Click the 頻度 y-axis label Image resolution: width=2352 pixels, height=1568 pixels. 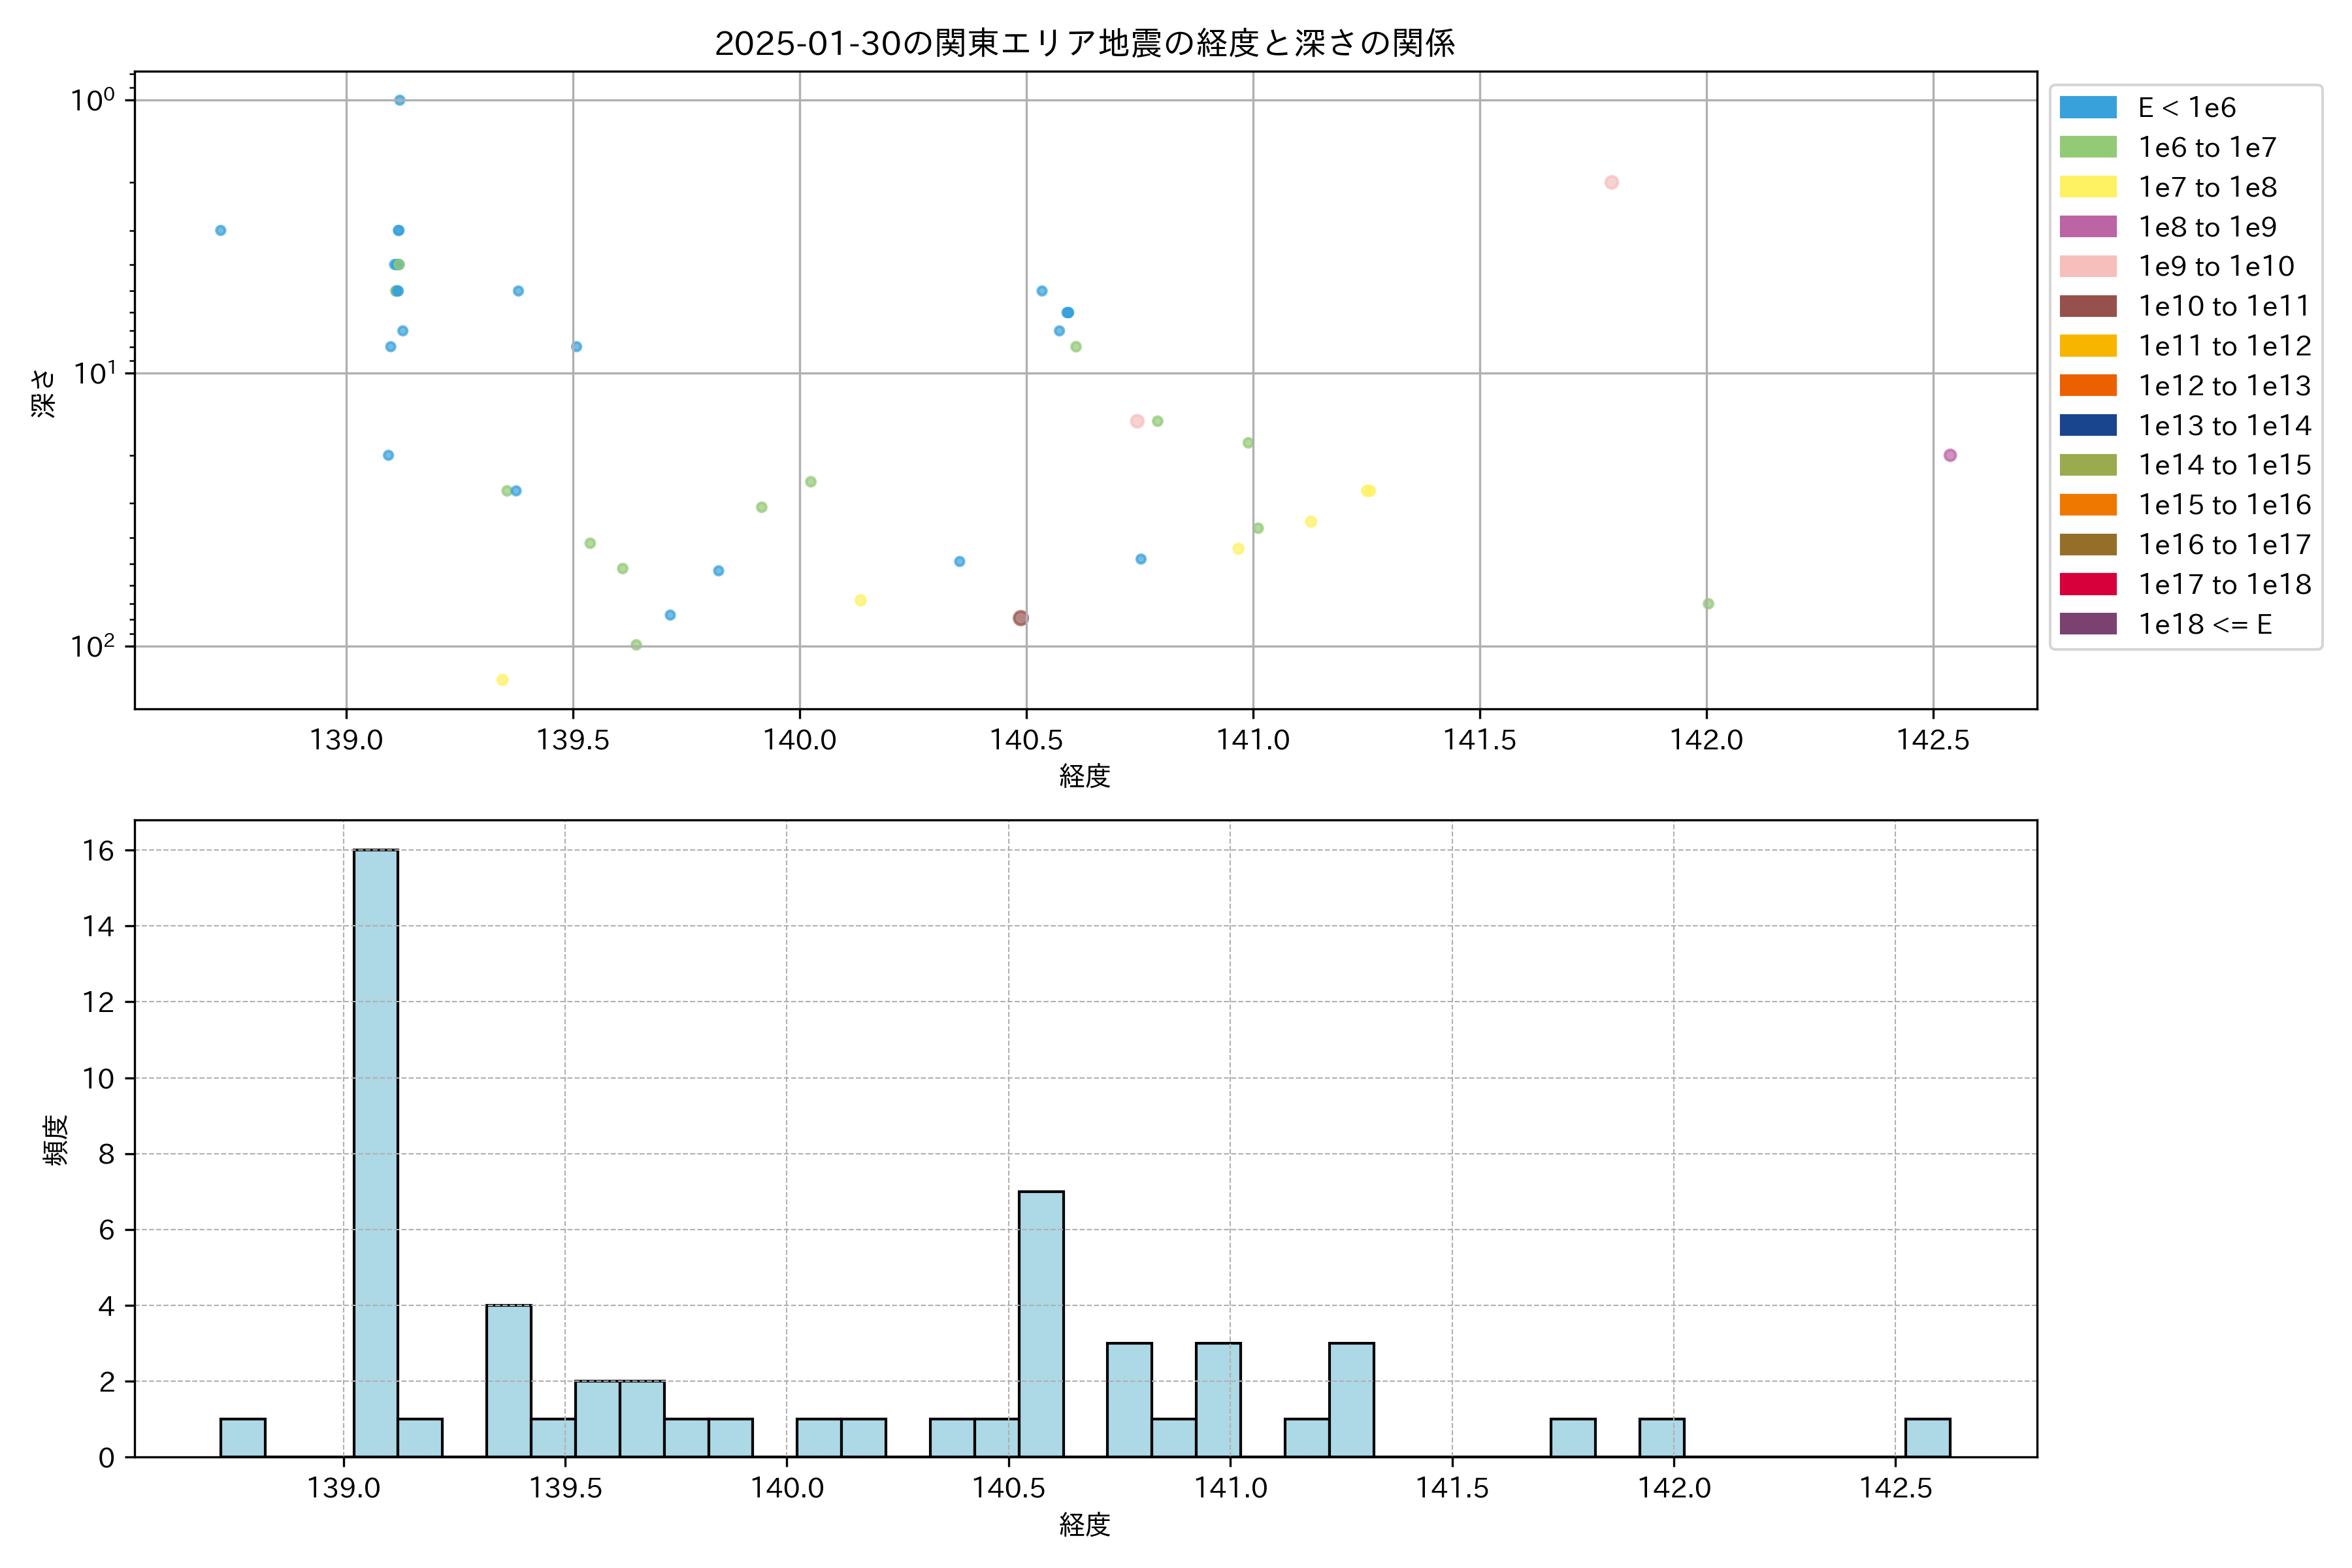(x=56, y=1140)
